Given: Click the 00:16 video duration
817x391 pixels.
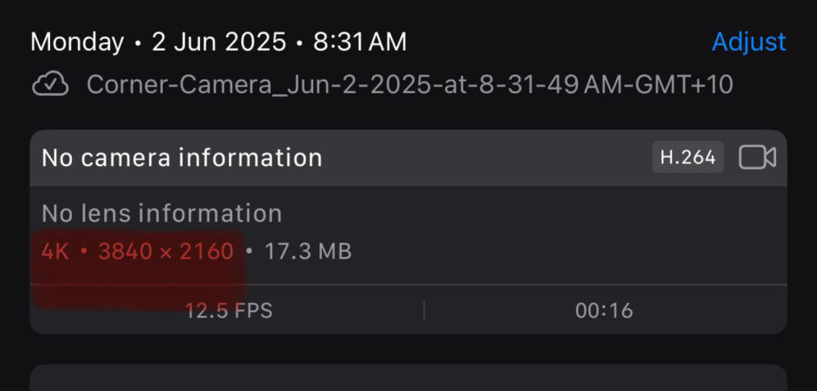Looking at the screenshot, I should pyautogui.click(x=604, y=310).
